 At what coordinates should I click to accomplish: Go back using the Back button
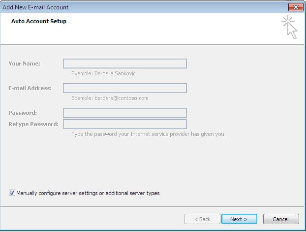[x=202, y=219]
